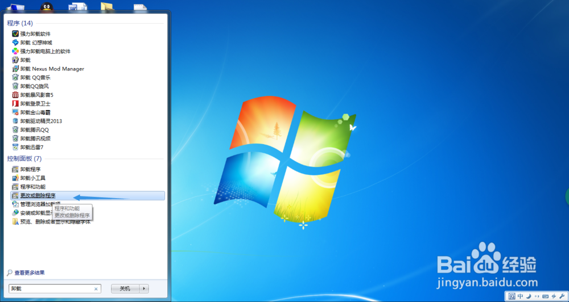Screen dimensions: 569x302
Task: Toggle 中 Chinese/English input mode
Action: pos(521,296)
